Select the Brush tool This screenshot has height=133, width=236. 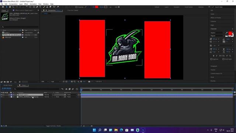[x=44, y=7]
